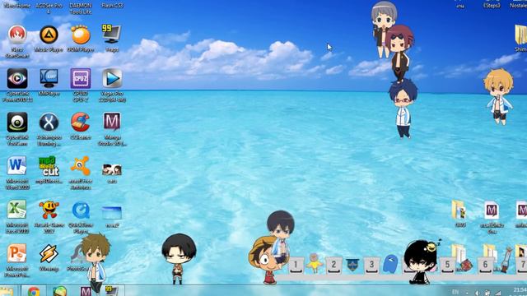Image resolution: width=527 pixels, height=296 pixels.
Task: Open the blue sky image file icon
Action: [x=112, y=213]
